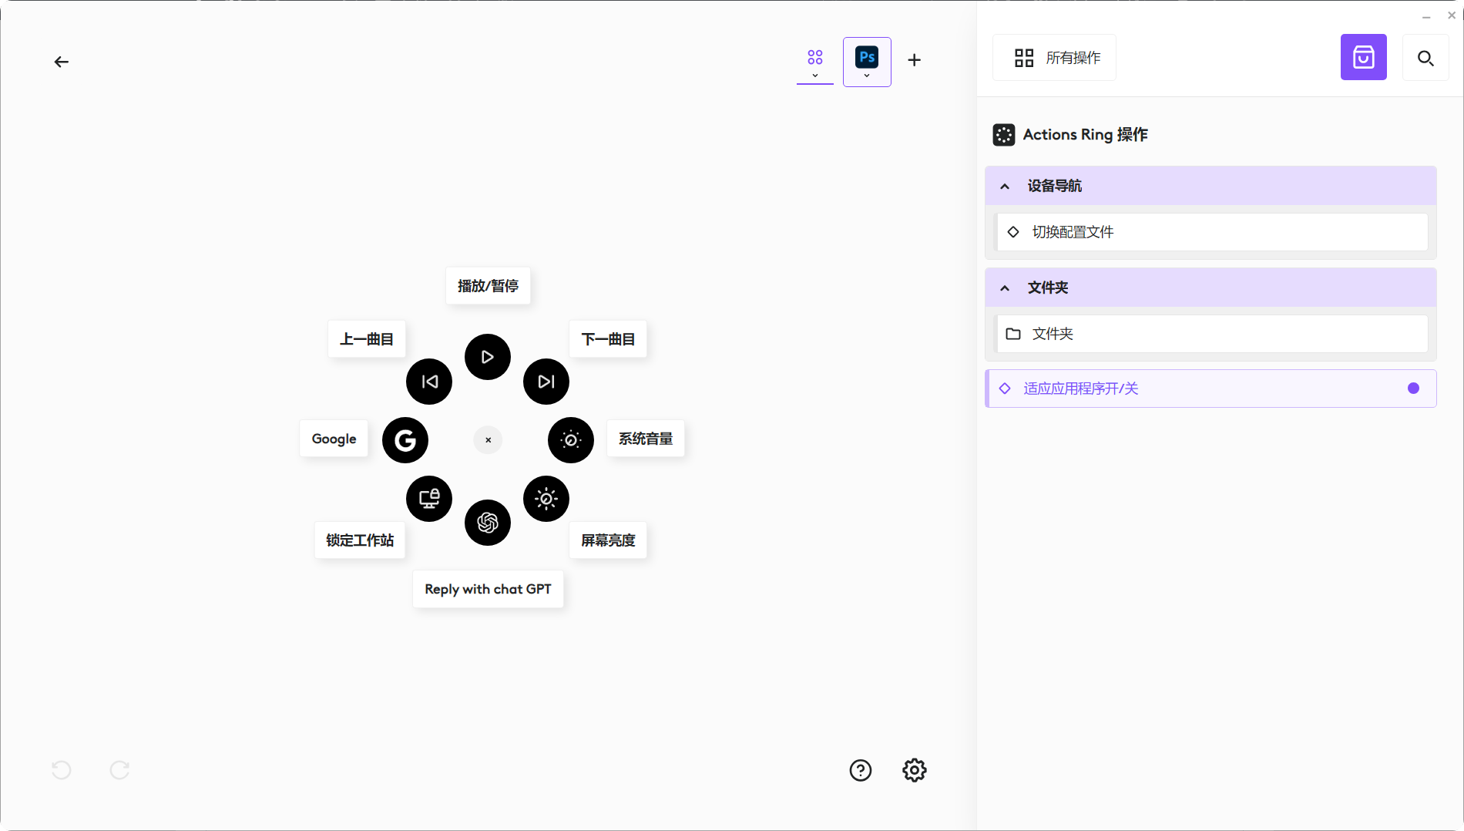Undo the last change
This screenshot has height=831, width=1464.
click(x=62, y=770)
